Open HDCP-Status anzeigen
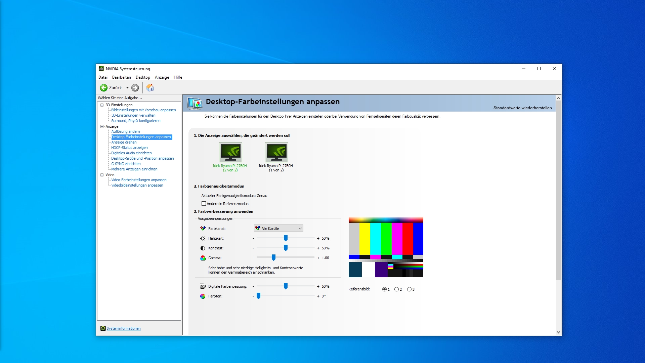 129,148
